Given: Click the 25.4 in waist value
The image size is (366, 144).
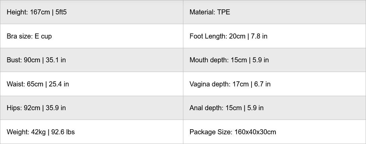Looking at the screenshot, I should click(59, 84).
